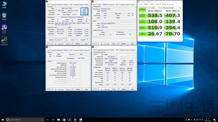Image resolution: width=218 pixels, height=122 pixels.
Task: Open the This PC desktop icon
Action: [x=4, y=5]
